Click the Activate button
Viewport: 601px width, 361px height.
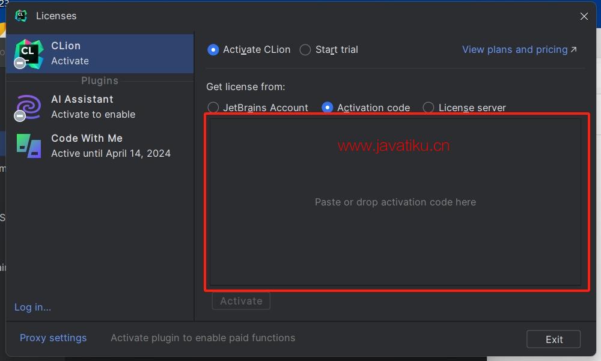tap(241, 301)
